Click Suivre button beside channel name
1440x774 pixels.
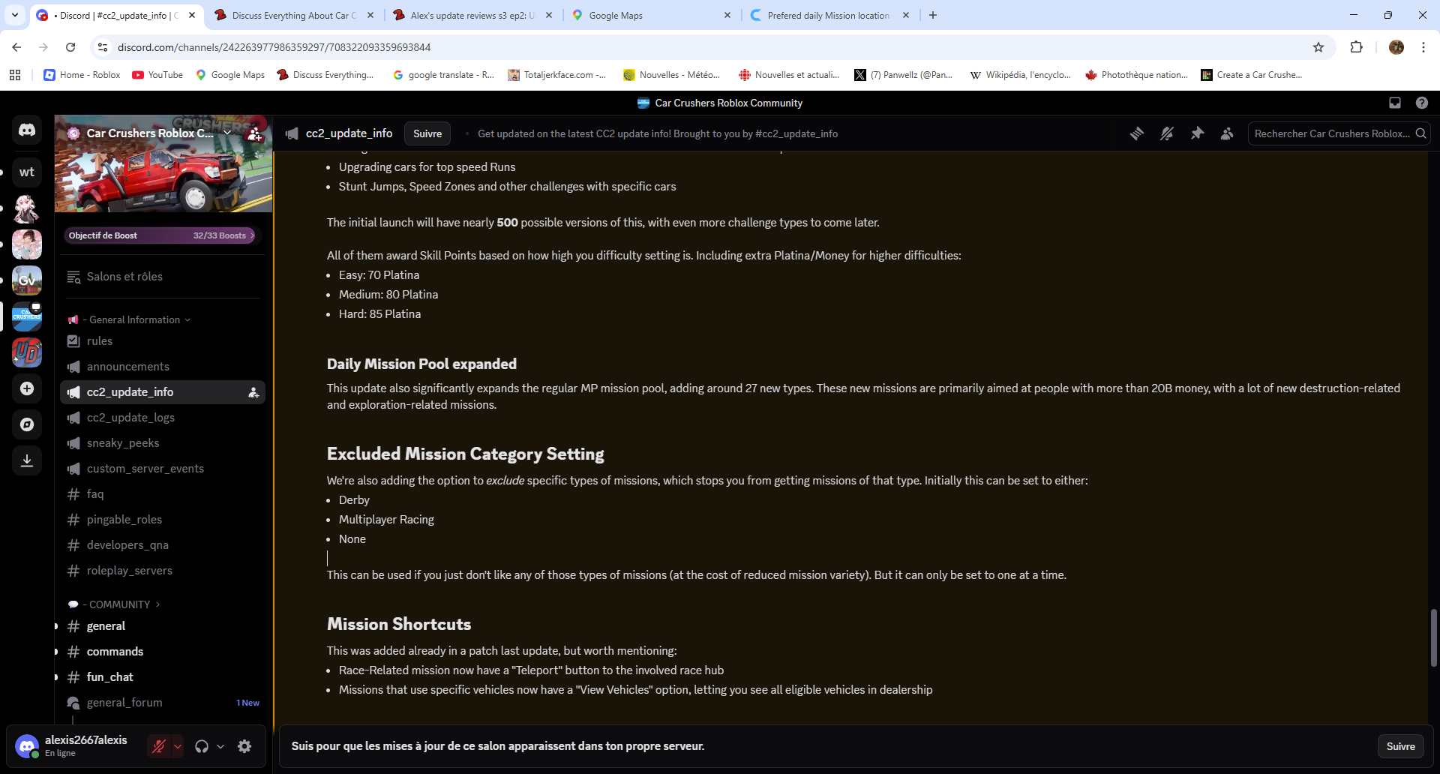click(x=427, y=133)
